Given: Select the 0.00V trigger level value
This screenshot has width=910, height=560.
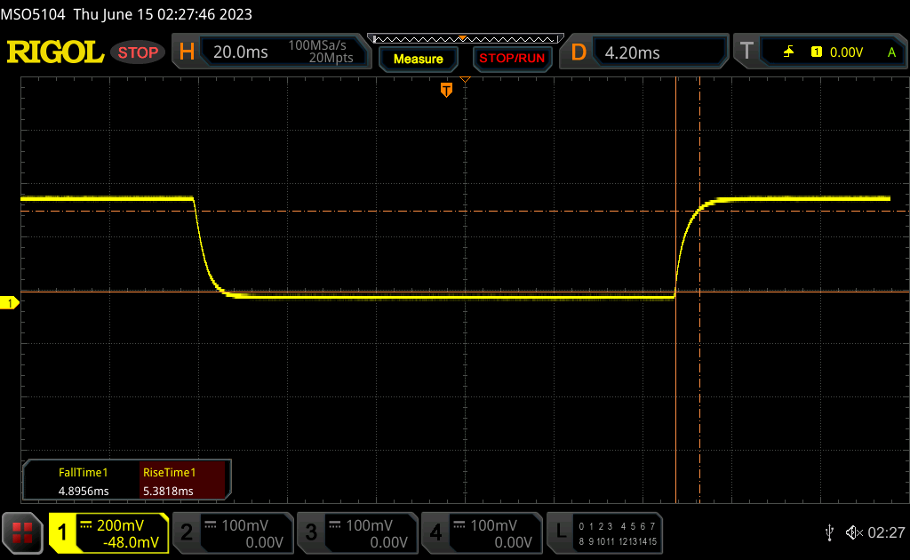Looking at the screenshot, I should [x=846, y=52].
